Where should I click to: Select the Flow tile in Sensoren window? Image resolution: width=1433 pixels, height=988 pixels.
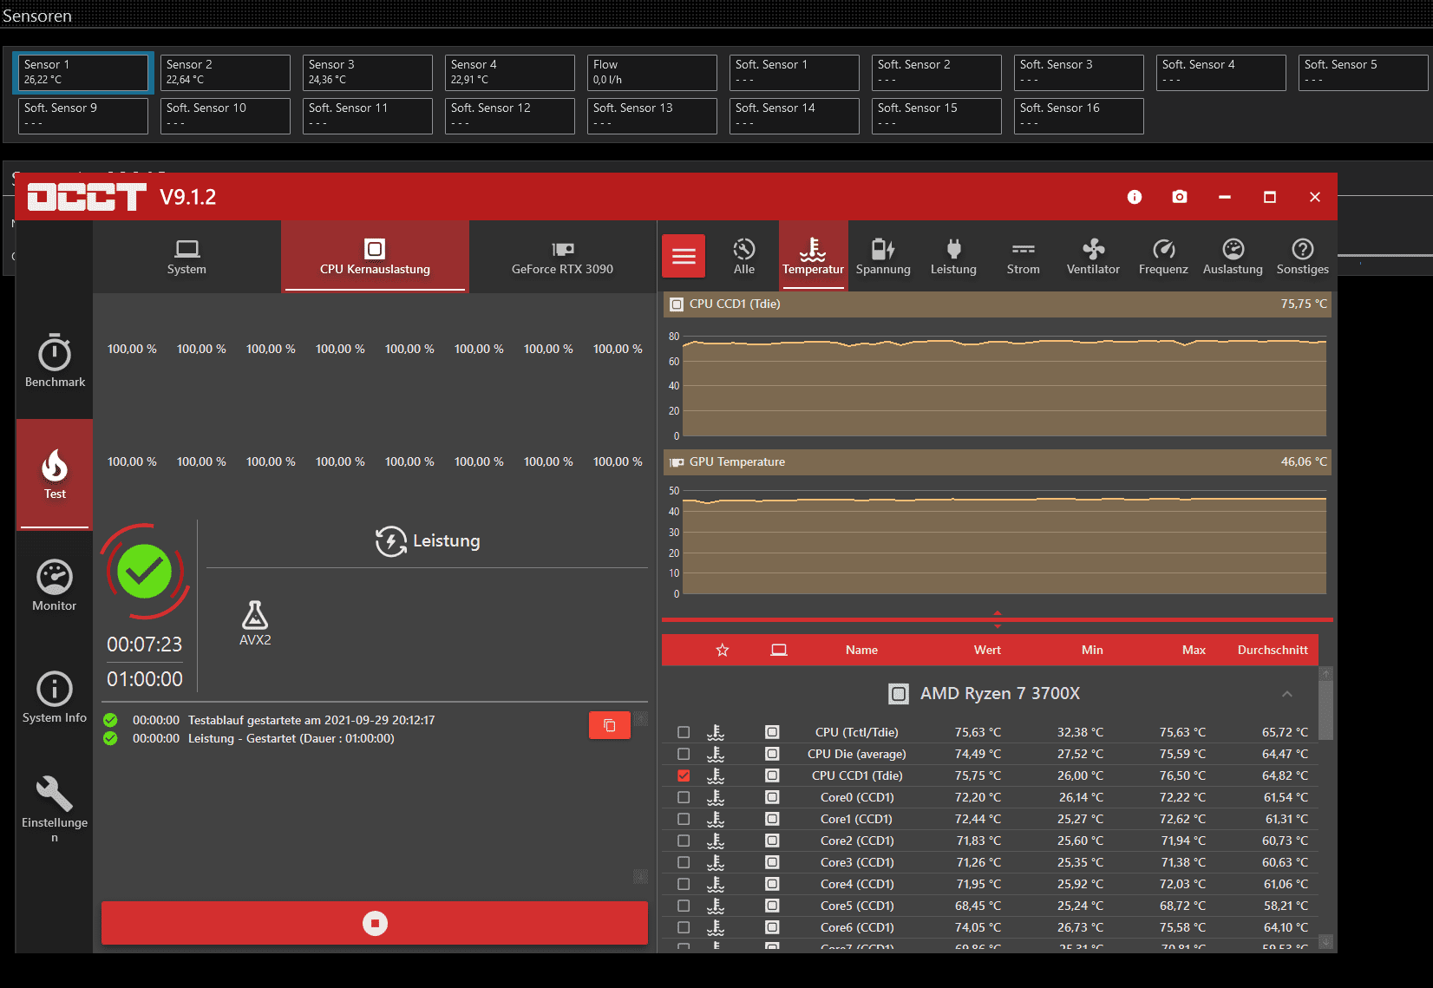[x=652, y=72]
